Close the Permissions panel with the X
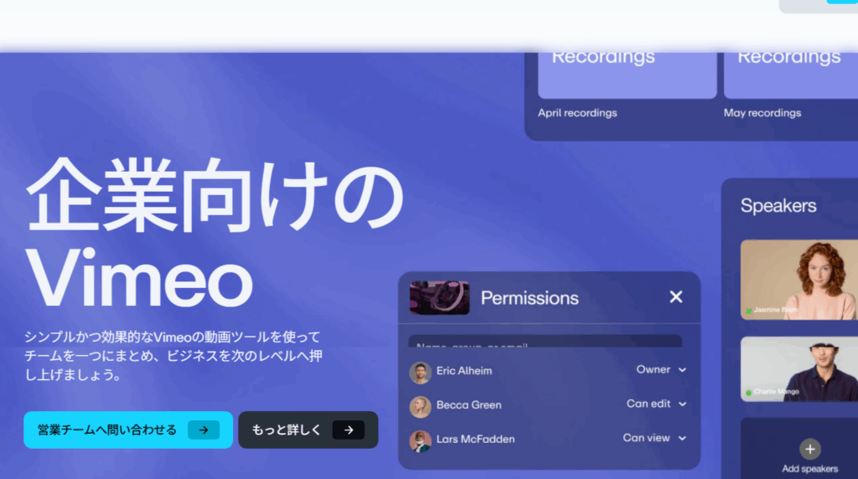This screenshot has height=479, width=858. [x=676, y=297]
